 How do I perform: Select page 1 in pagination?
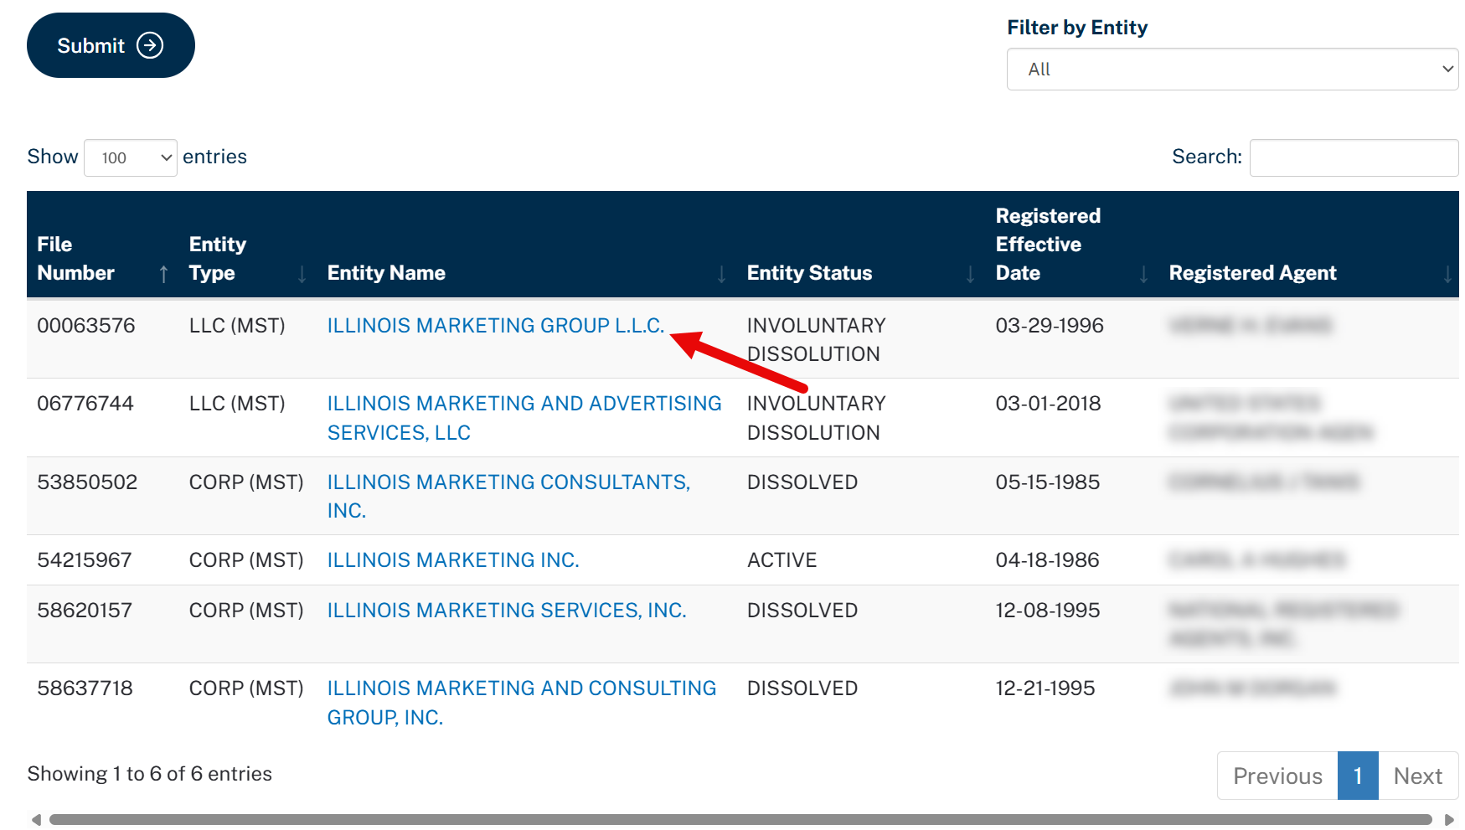pyautogui.click(x=1358, y=776)
